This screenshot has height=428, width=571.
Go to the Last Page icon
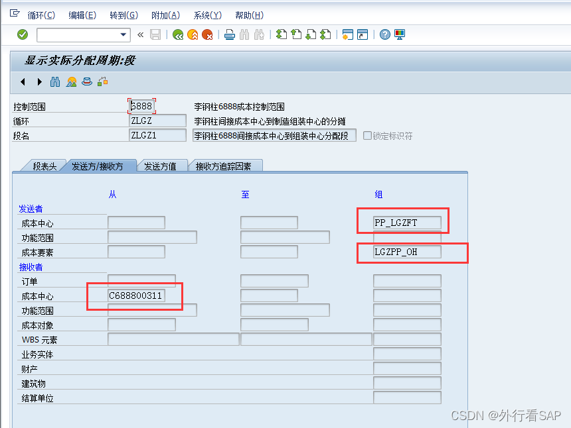tap(325, 35)
